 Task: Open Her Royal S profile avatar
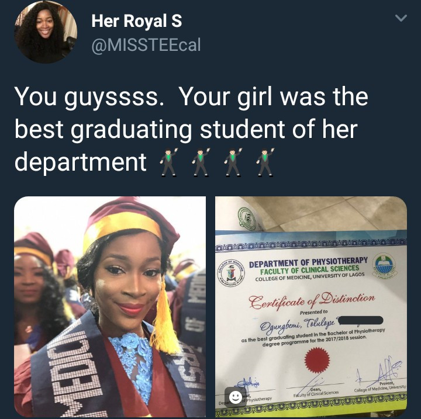pos(46,32)
